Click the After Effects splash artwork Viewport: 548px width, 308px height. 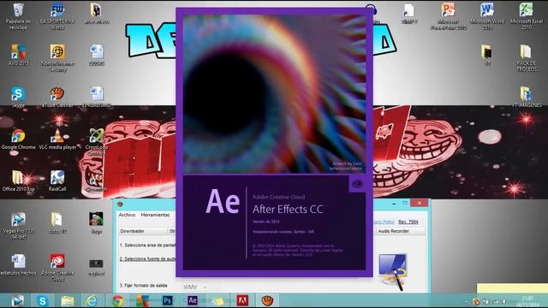[x=274, y=94]
